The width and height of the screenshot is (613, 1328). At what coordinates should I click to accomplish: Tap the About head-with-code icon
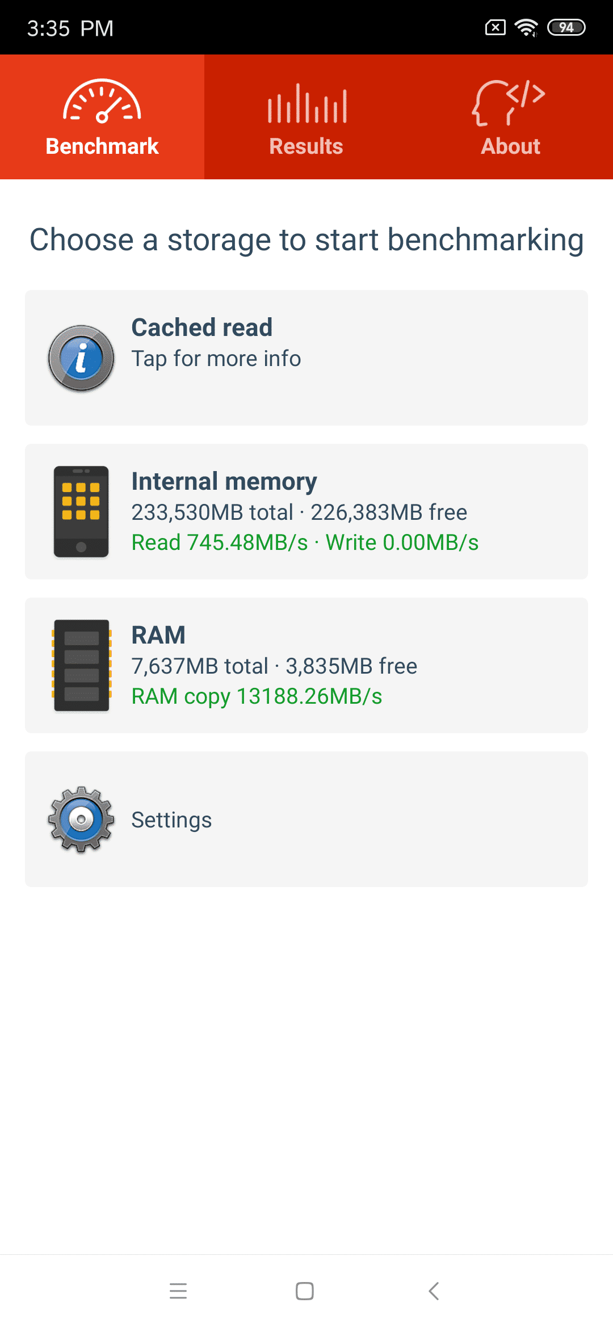pyautogui.click(x=509, y=102)
